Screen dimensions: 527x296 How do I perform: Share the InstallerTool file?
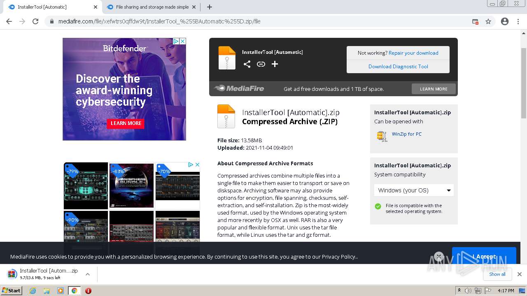(247, 64)
